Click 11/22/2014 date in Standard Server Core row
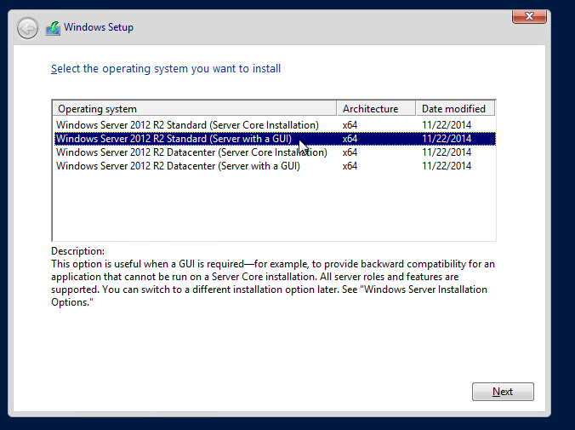This screenshot has height=430, width=575. [x=447, y=125]
